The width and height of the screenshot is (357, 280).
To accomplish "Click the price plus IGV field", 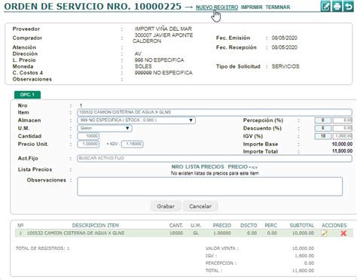I will point(133,144).
